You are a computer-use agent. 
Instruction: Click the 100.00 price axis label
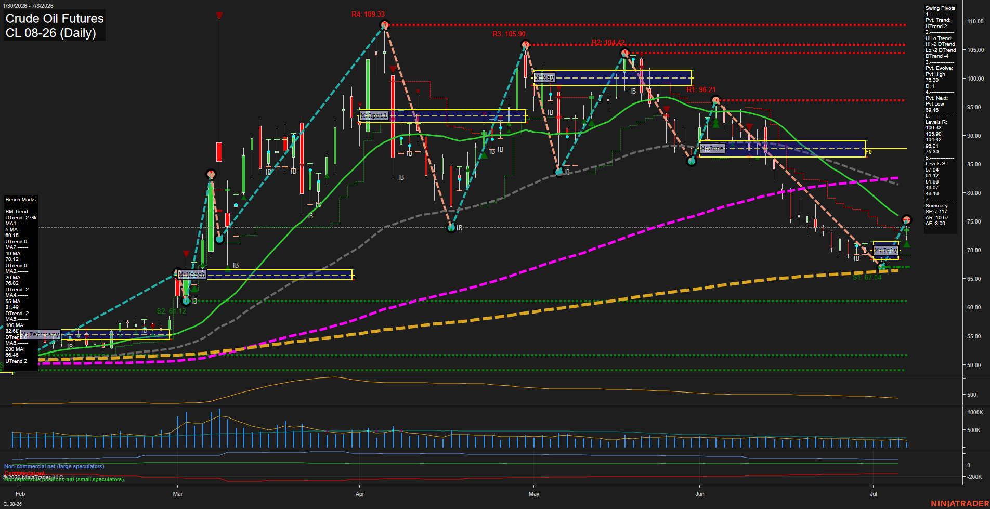975,79
